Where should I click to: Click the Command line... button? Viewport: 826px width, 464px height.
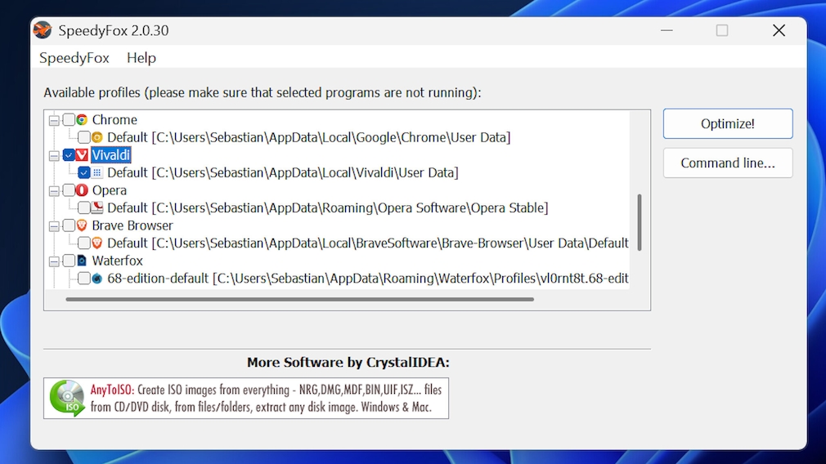tap(728, 163)
